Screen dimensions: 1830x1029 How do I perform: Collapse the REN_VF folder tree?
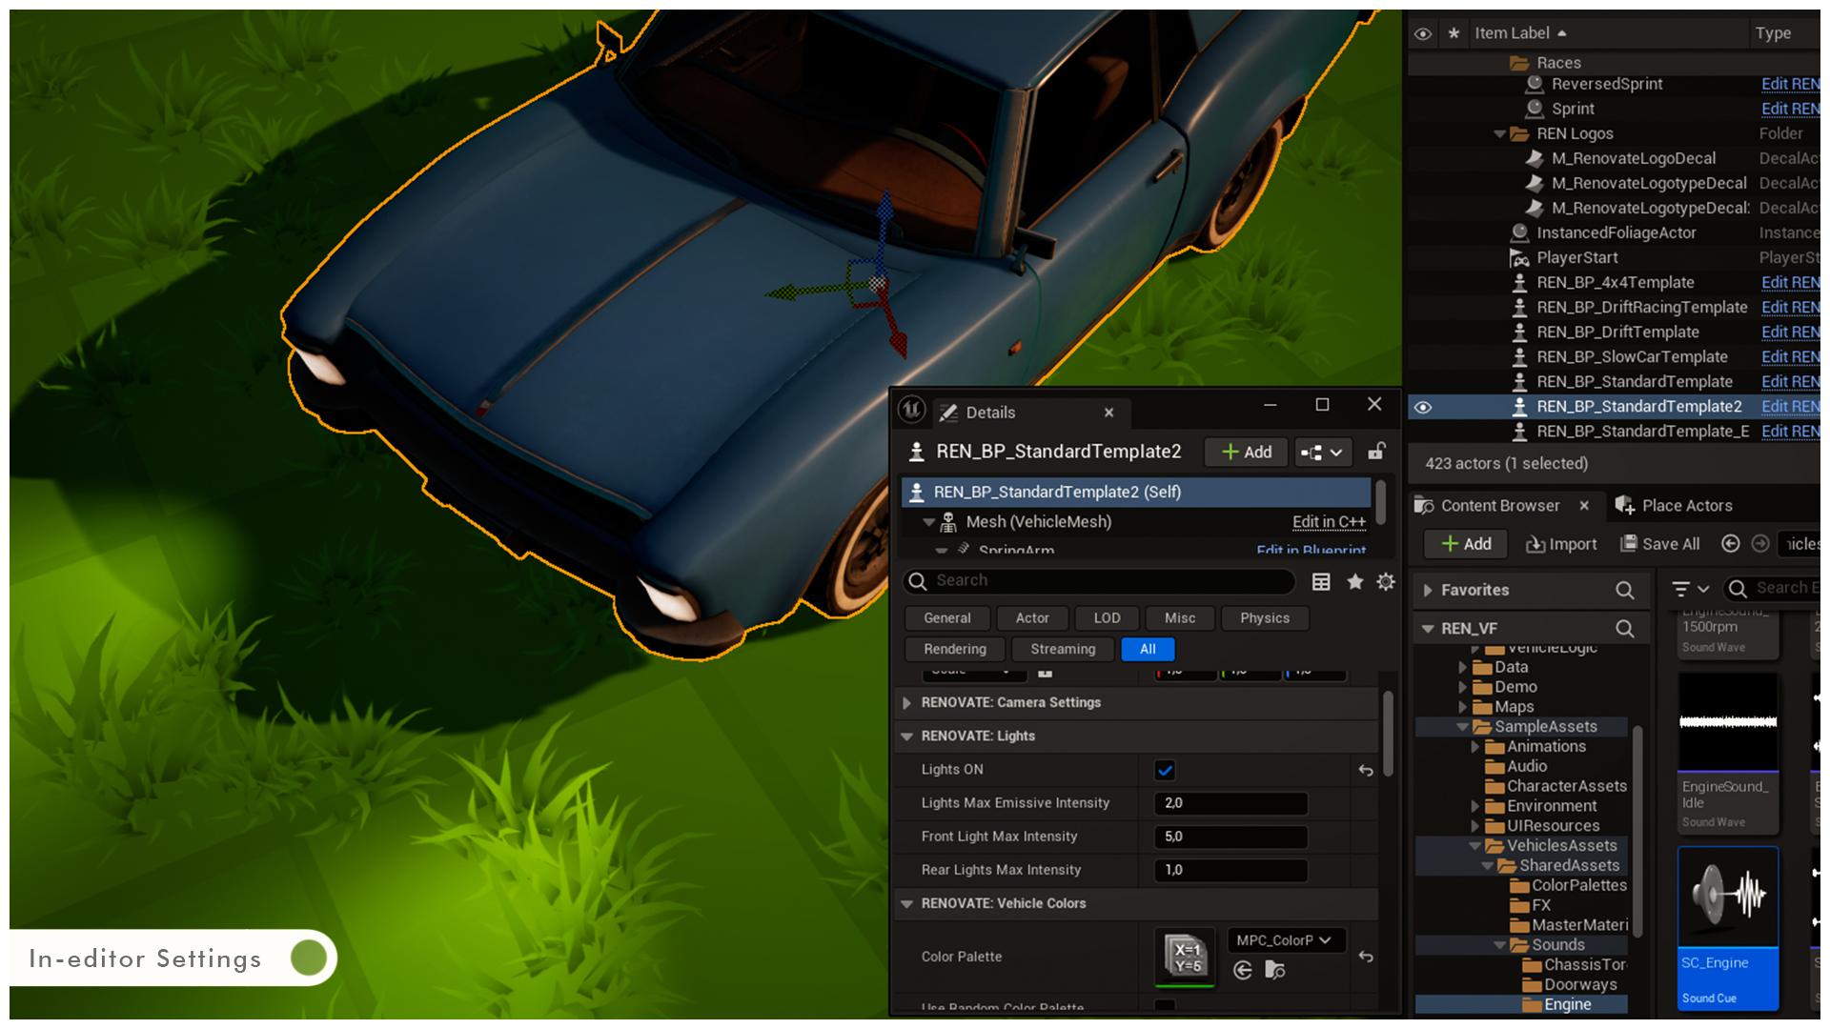pos(1429,628)
